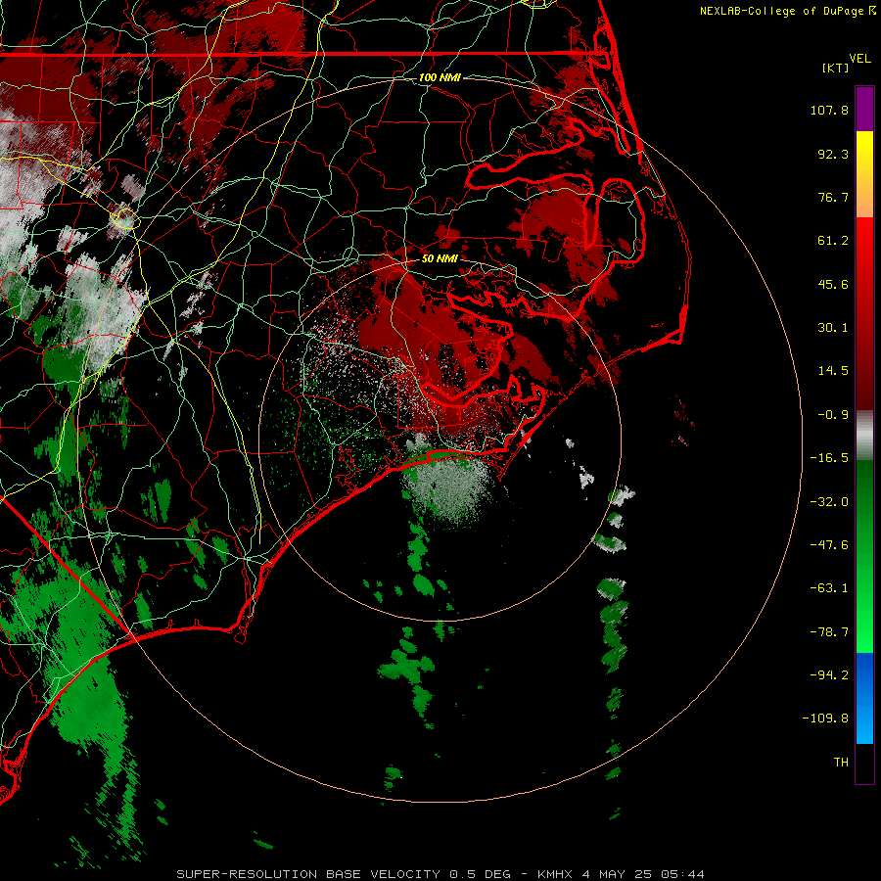Click the -32.0 legend value
The height and width of the screenshot is (881, 881).
click(x=829, y=502)
